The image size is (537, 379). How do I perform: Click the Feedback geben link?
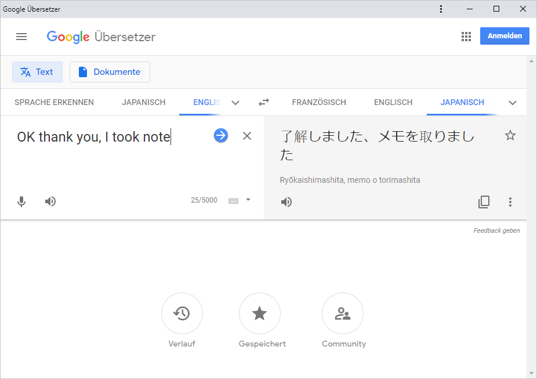point(496,230)
